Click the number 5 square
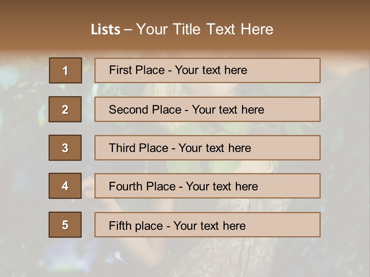Viewport: 370px width, 277px height. pos(65,225)
